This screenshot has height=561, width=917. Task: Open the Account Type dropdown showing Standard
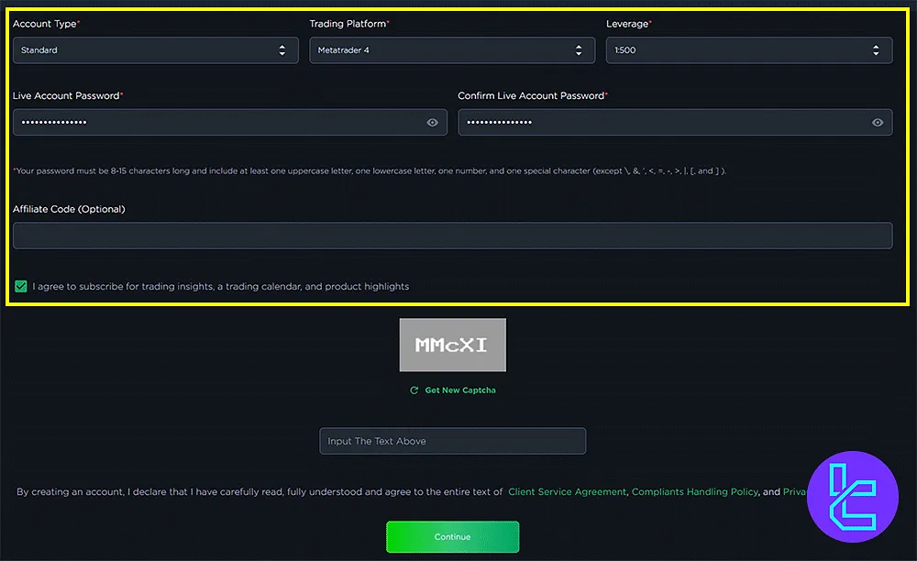click(x=156, y=50)
